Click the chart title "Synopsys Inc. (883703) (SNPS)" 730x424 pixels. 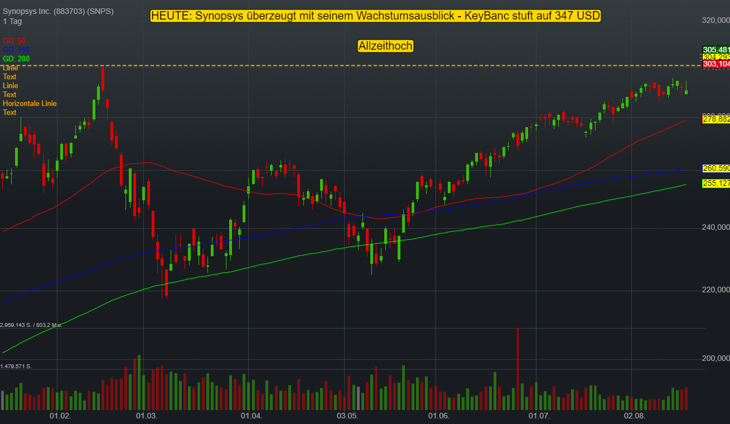point(59,11)
